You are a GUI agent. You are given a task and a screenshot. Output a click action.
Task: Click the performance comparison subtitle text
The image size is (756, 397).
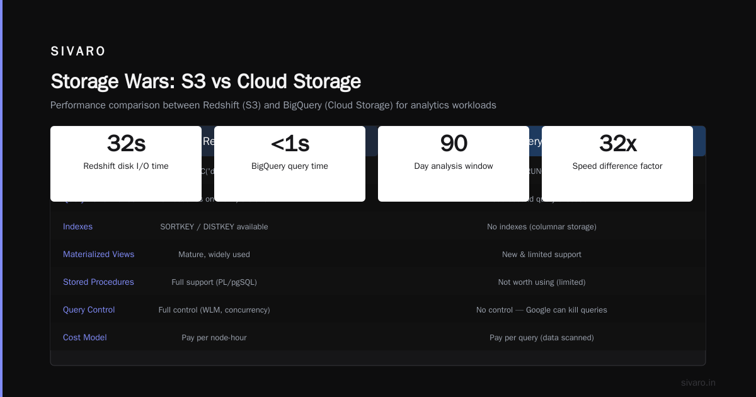(x=273, y=105)
